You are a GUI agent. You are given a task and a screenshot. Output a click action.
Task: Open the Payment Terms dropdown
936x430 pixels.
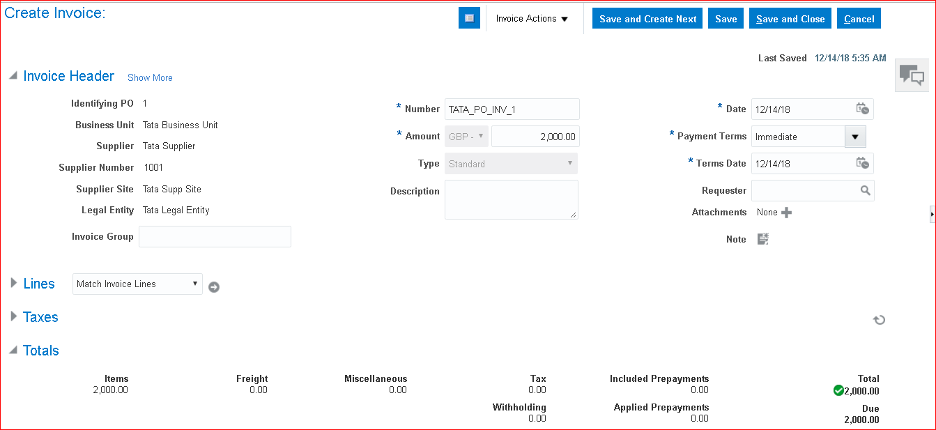[855, 137]
